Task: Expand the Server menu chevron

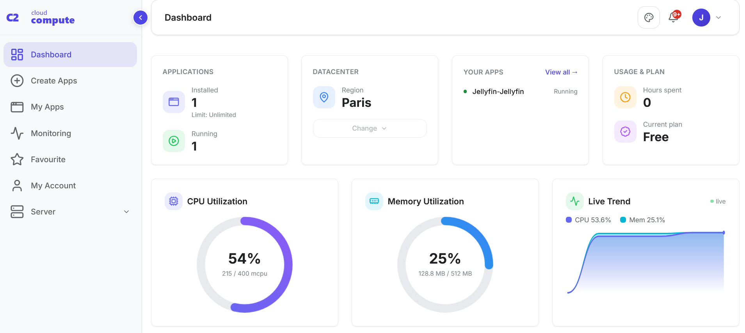Action: coord(126,212)
